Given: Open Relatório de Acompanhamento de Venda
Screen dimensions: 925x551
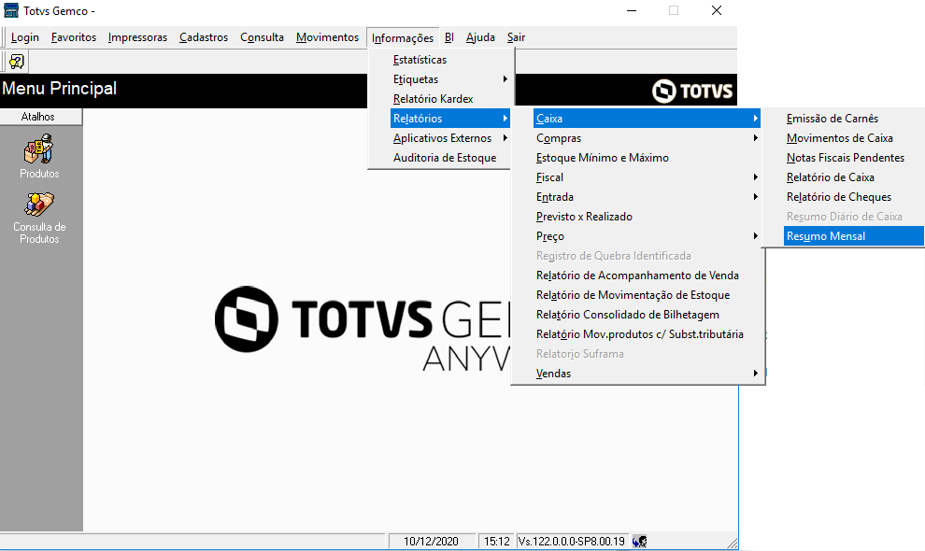Looking at the screenshot, I should click(637, 275).
